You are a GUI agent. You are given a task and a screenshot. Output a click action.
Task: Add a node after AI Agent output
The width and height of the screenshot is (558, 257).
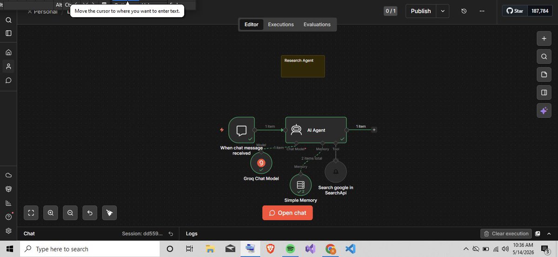(x=374, y=130)
